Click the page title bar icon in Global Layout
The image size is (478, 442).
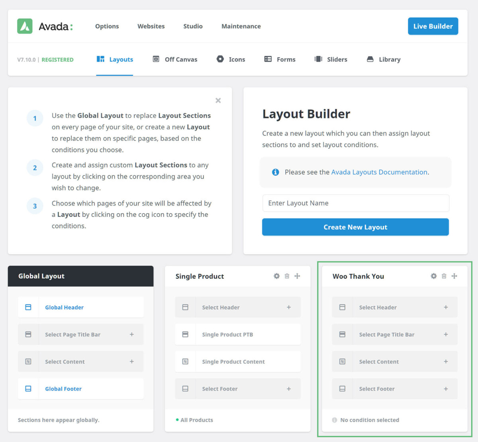pyautogui.click(x=28, y=334)
